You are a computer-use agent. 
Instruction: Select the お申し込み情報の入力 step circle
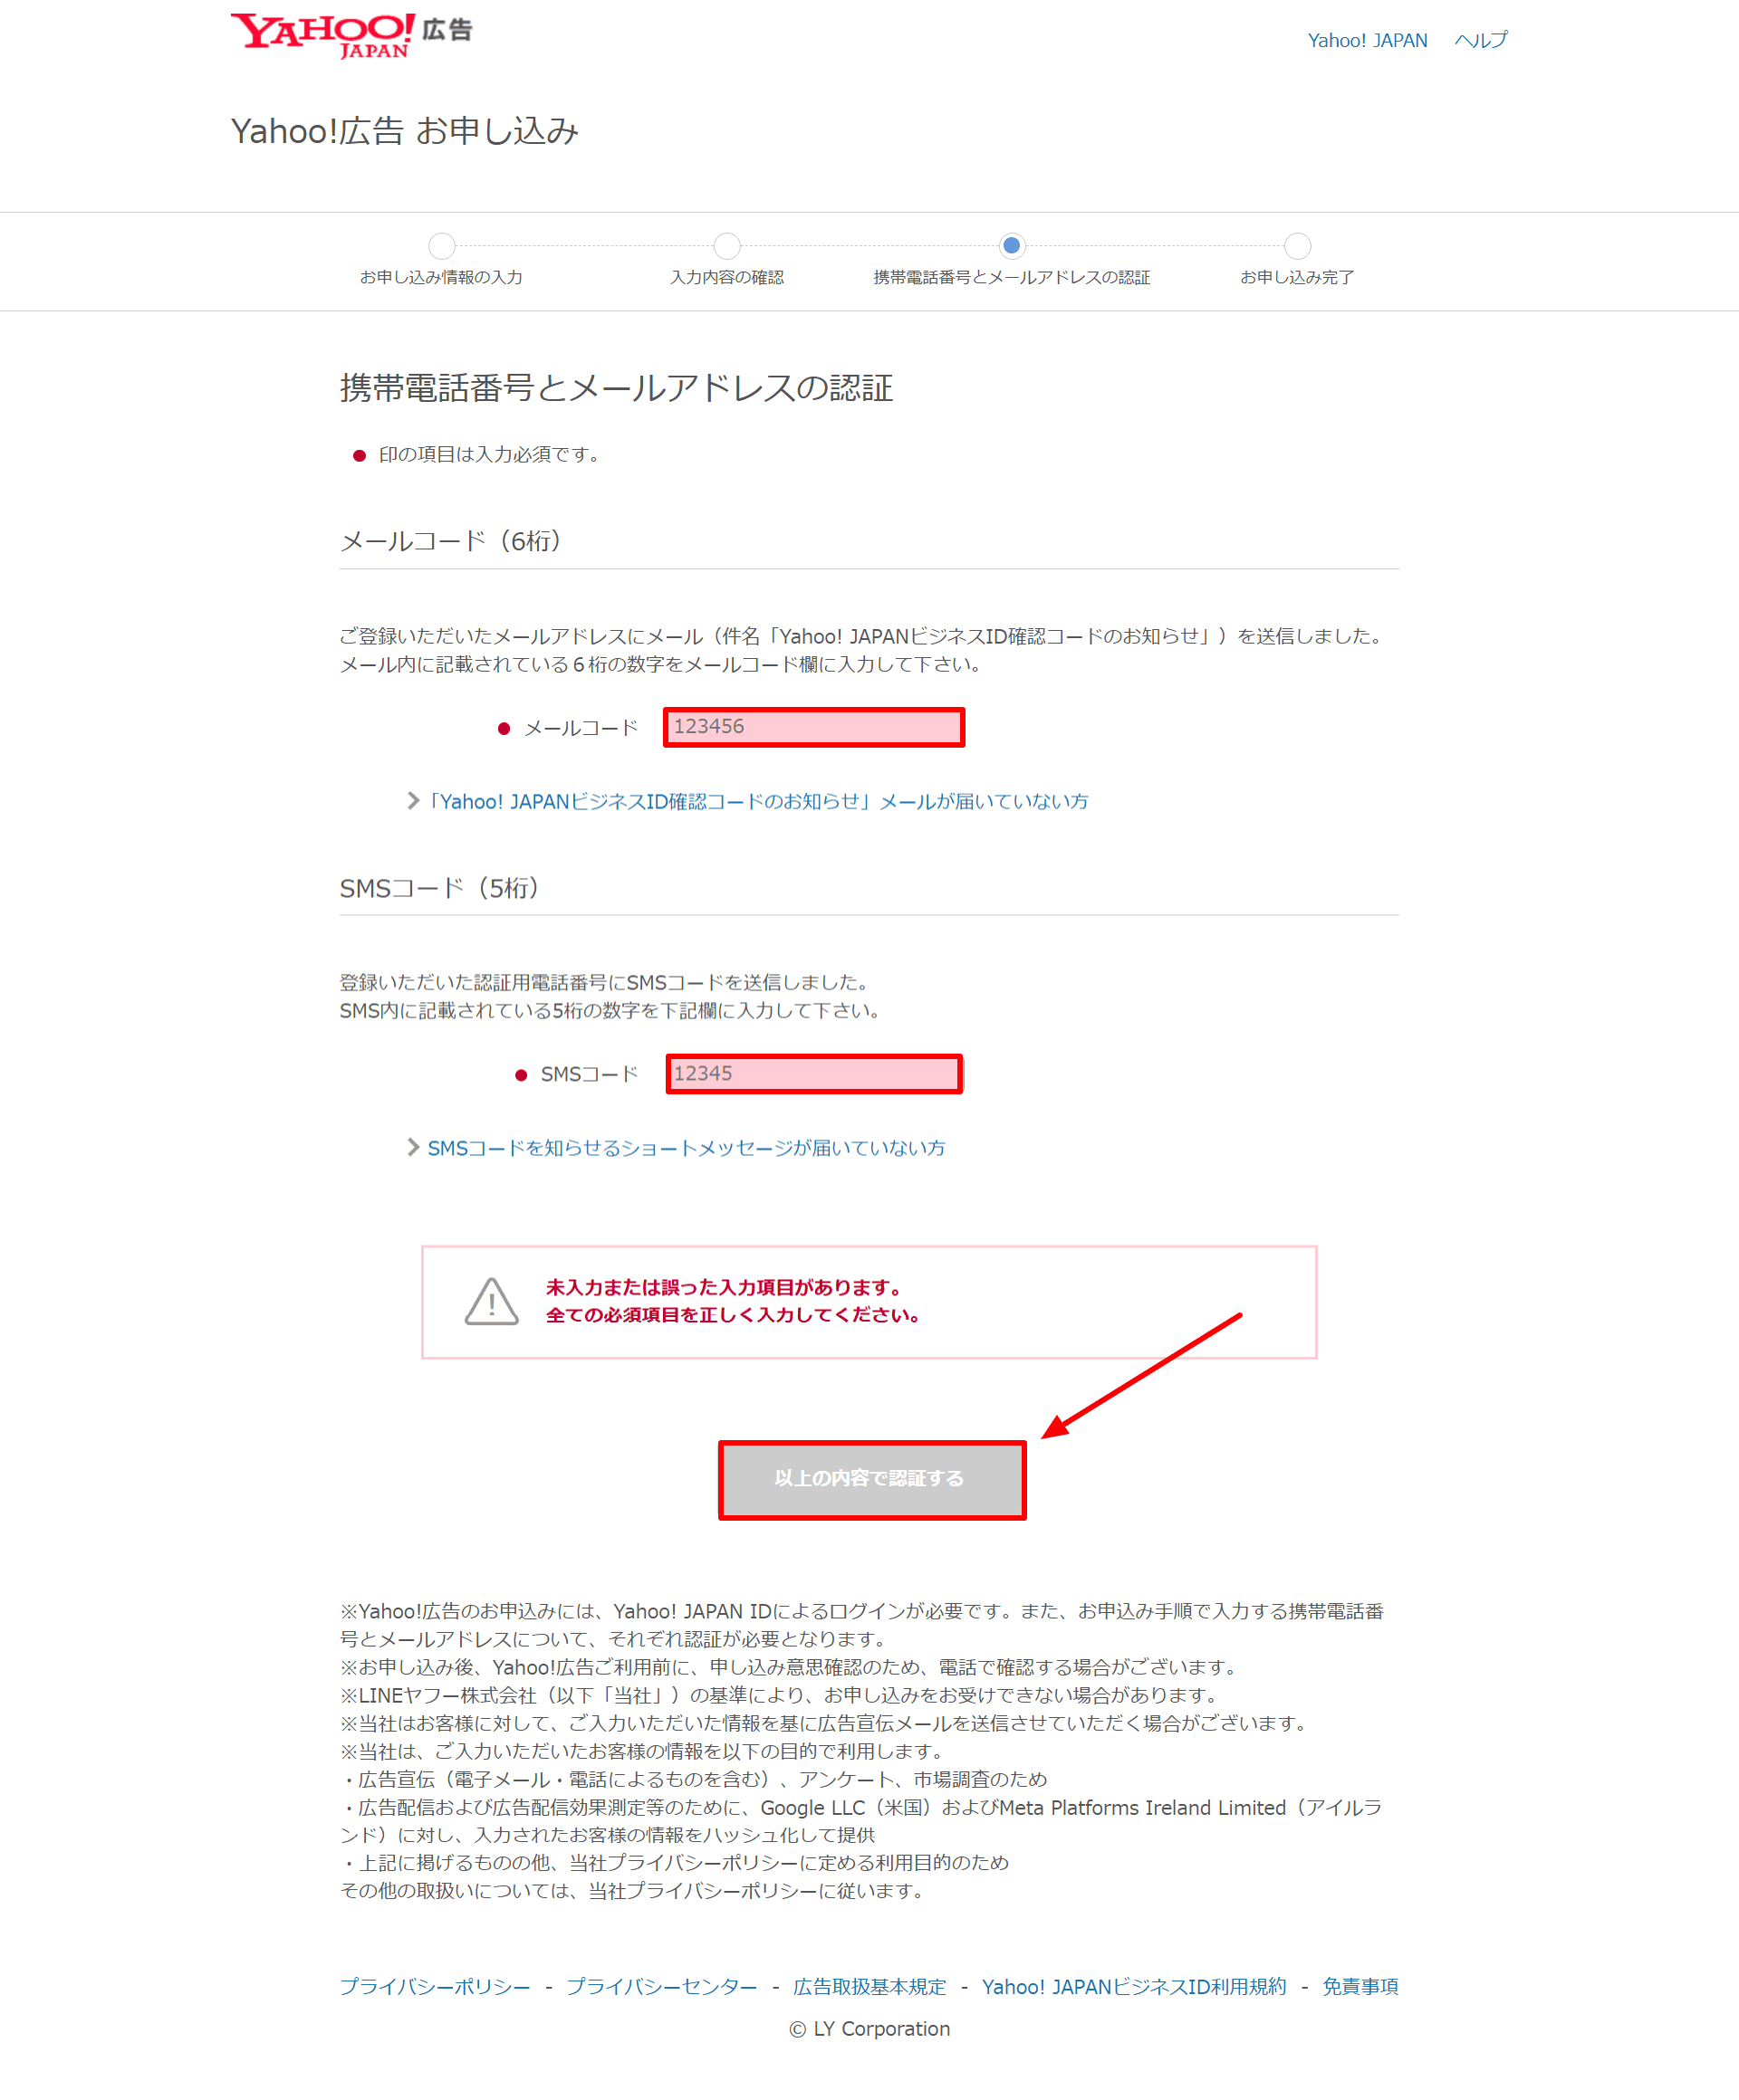tap(441, 245)
